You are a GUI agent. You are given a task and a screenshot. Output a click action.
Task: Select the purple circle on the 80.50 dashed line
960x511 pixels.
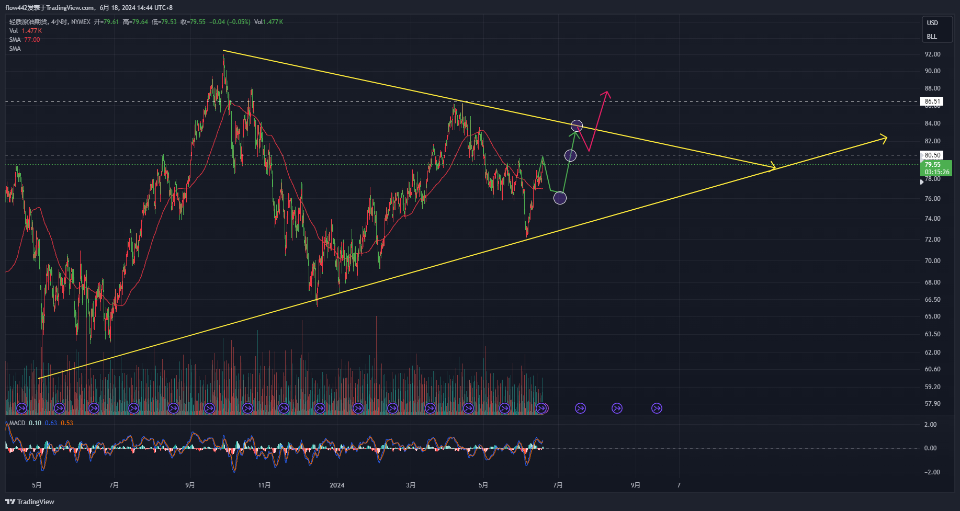tap(570, 155)
